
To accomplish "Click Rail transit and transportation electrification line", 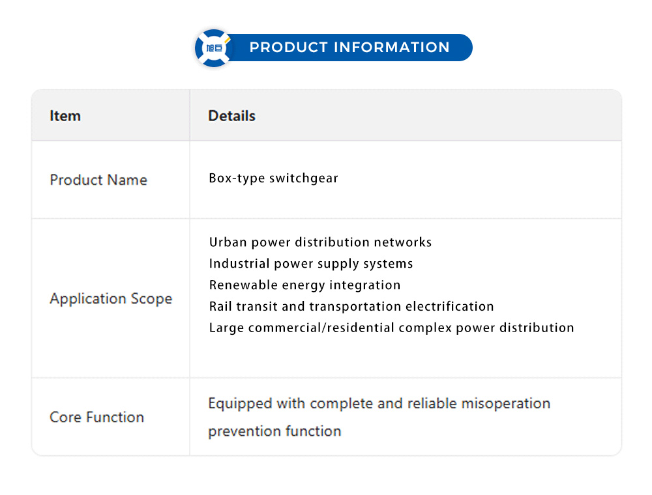I will (351, 306).
